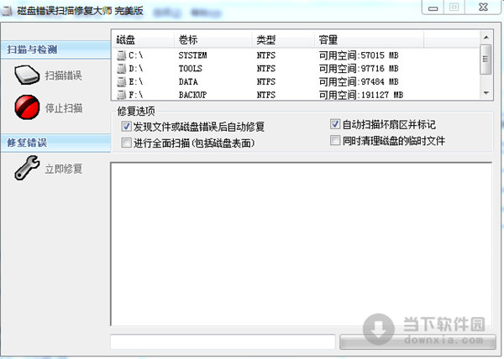Click 可用空间:57015 MB cell
Image resolution: width=504 pixels, height=359 pixels.
click(x=359, y=55)
